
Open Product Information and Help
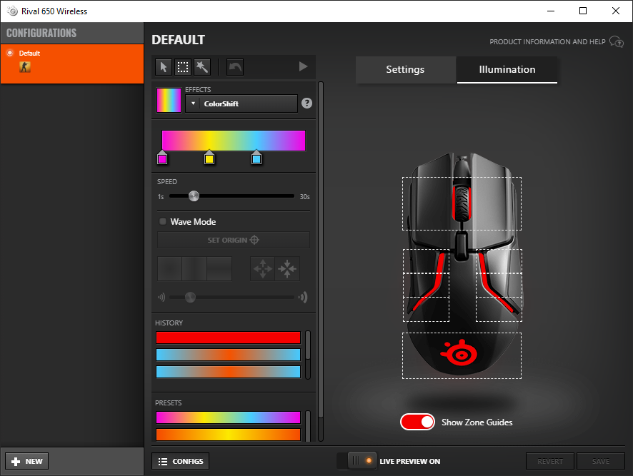547,41
